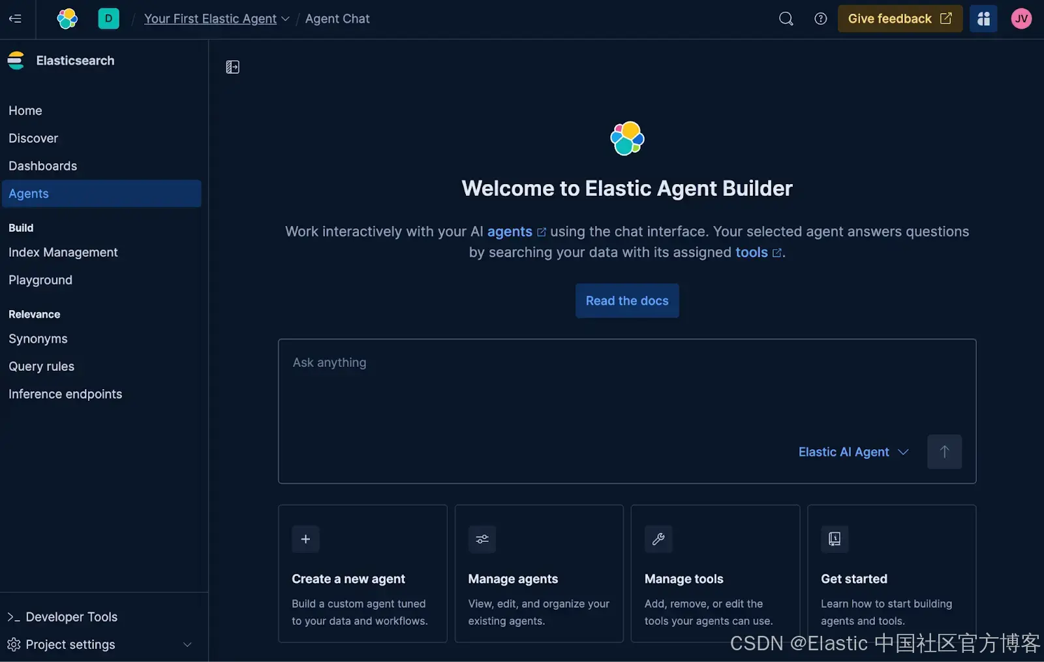
Task: Click the Relevance section label
Action: (x=35, y=314)
